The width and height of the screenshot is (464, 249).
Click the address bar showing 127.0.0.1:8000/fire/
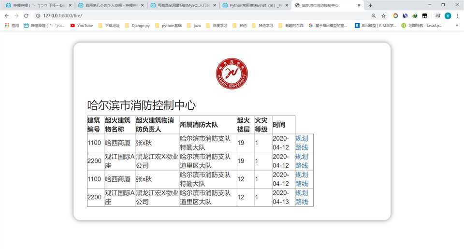pyautogui.click(x=193, y=15)
